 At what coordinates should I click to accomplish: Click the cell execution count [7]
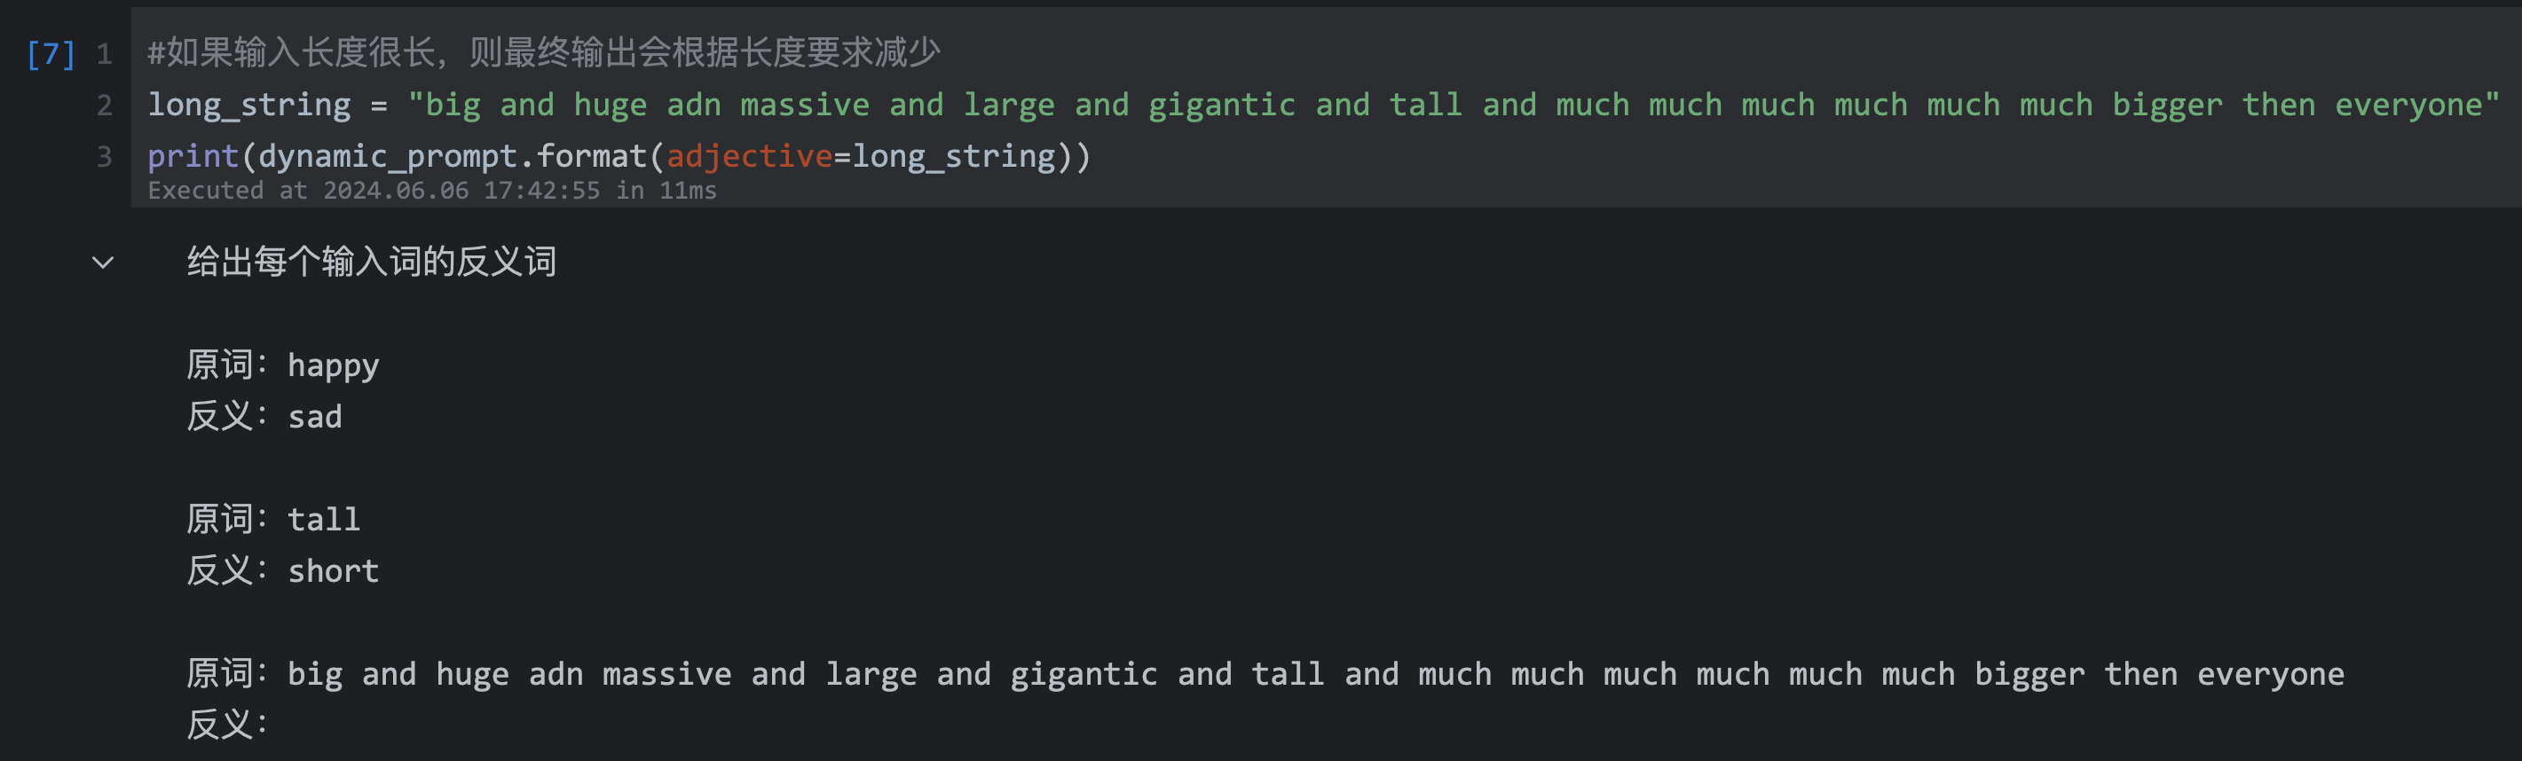tap(51, 54)
